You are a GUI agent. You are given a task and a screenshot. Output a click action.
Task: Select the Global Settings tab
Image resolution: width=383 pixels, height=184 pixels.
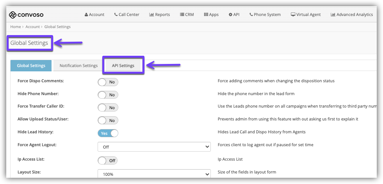(31, 65)
